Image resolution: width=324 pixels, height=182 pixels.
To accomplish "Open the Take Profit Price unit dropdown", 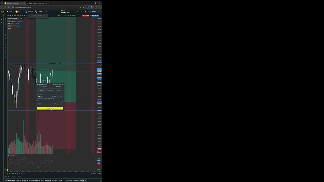I will click(55, 96).
